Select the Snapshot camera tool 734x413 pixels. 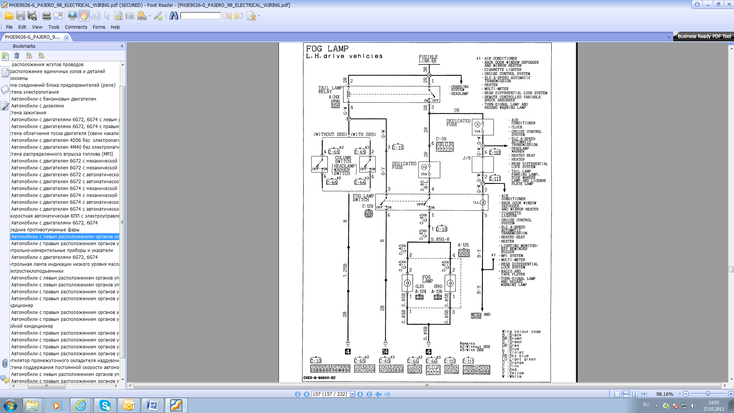point(130,16)
